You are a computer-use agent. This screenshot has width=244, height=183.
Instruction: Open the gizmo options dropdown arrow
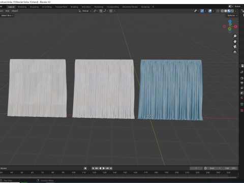pos(205,11)
